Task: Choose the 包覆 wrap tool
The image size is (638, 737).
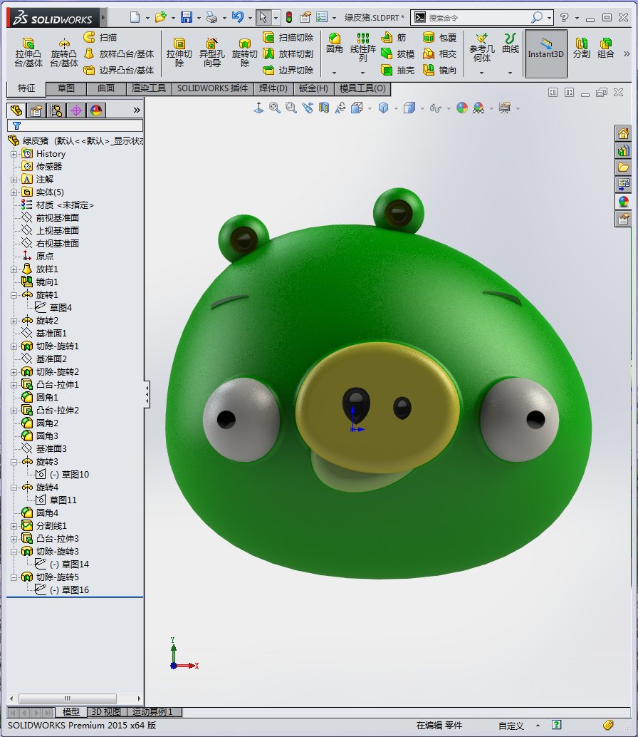Action: 439,37
